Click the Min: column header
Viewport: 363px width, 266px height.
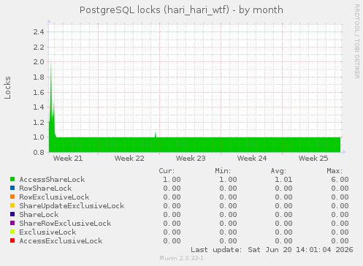(x=223, y=171)
